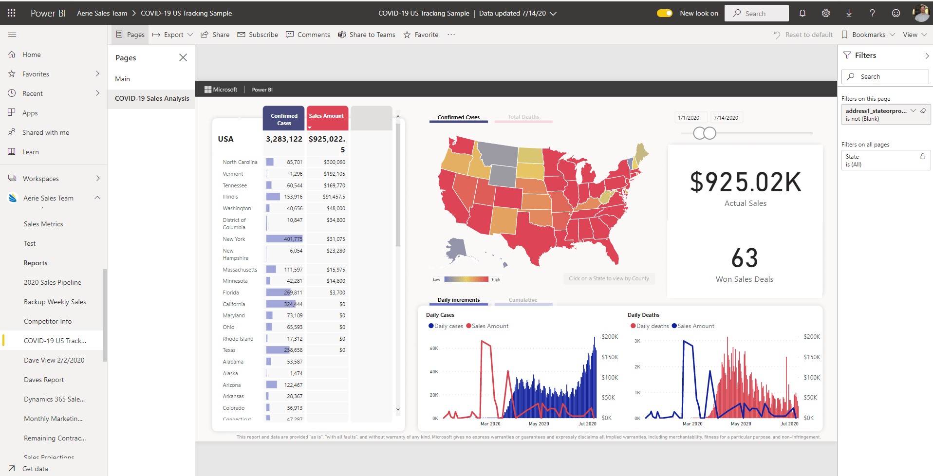Screen dimensions: 933x476
Task: Collapse the Filters pane chevron
Action: 927,56
